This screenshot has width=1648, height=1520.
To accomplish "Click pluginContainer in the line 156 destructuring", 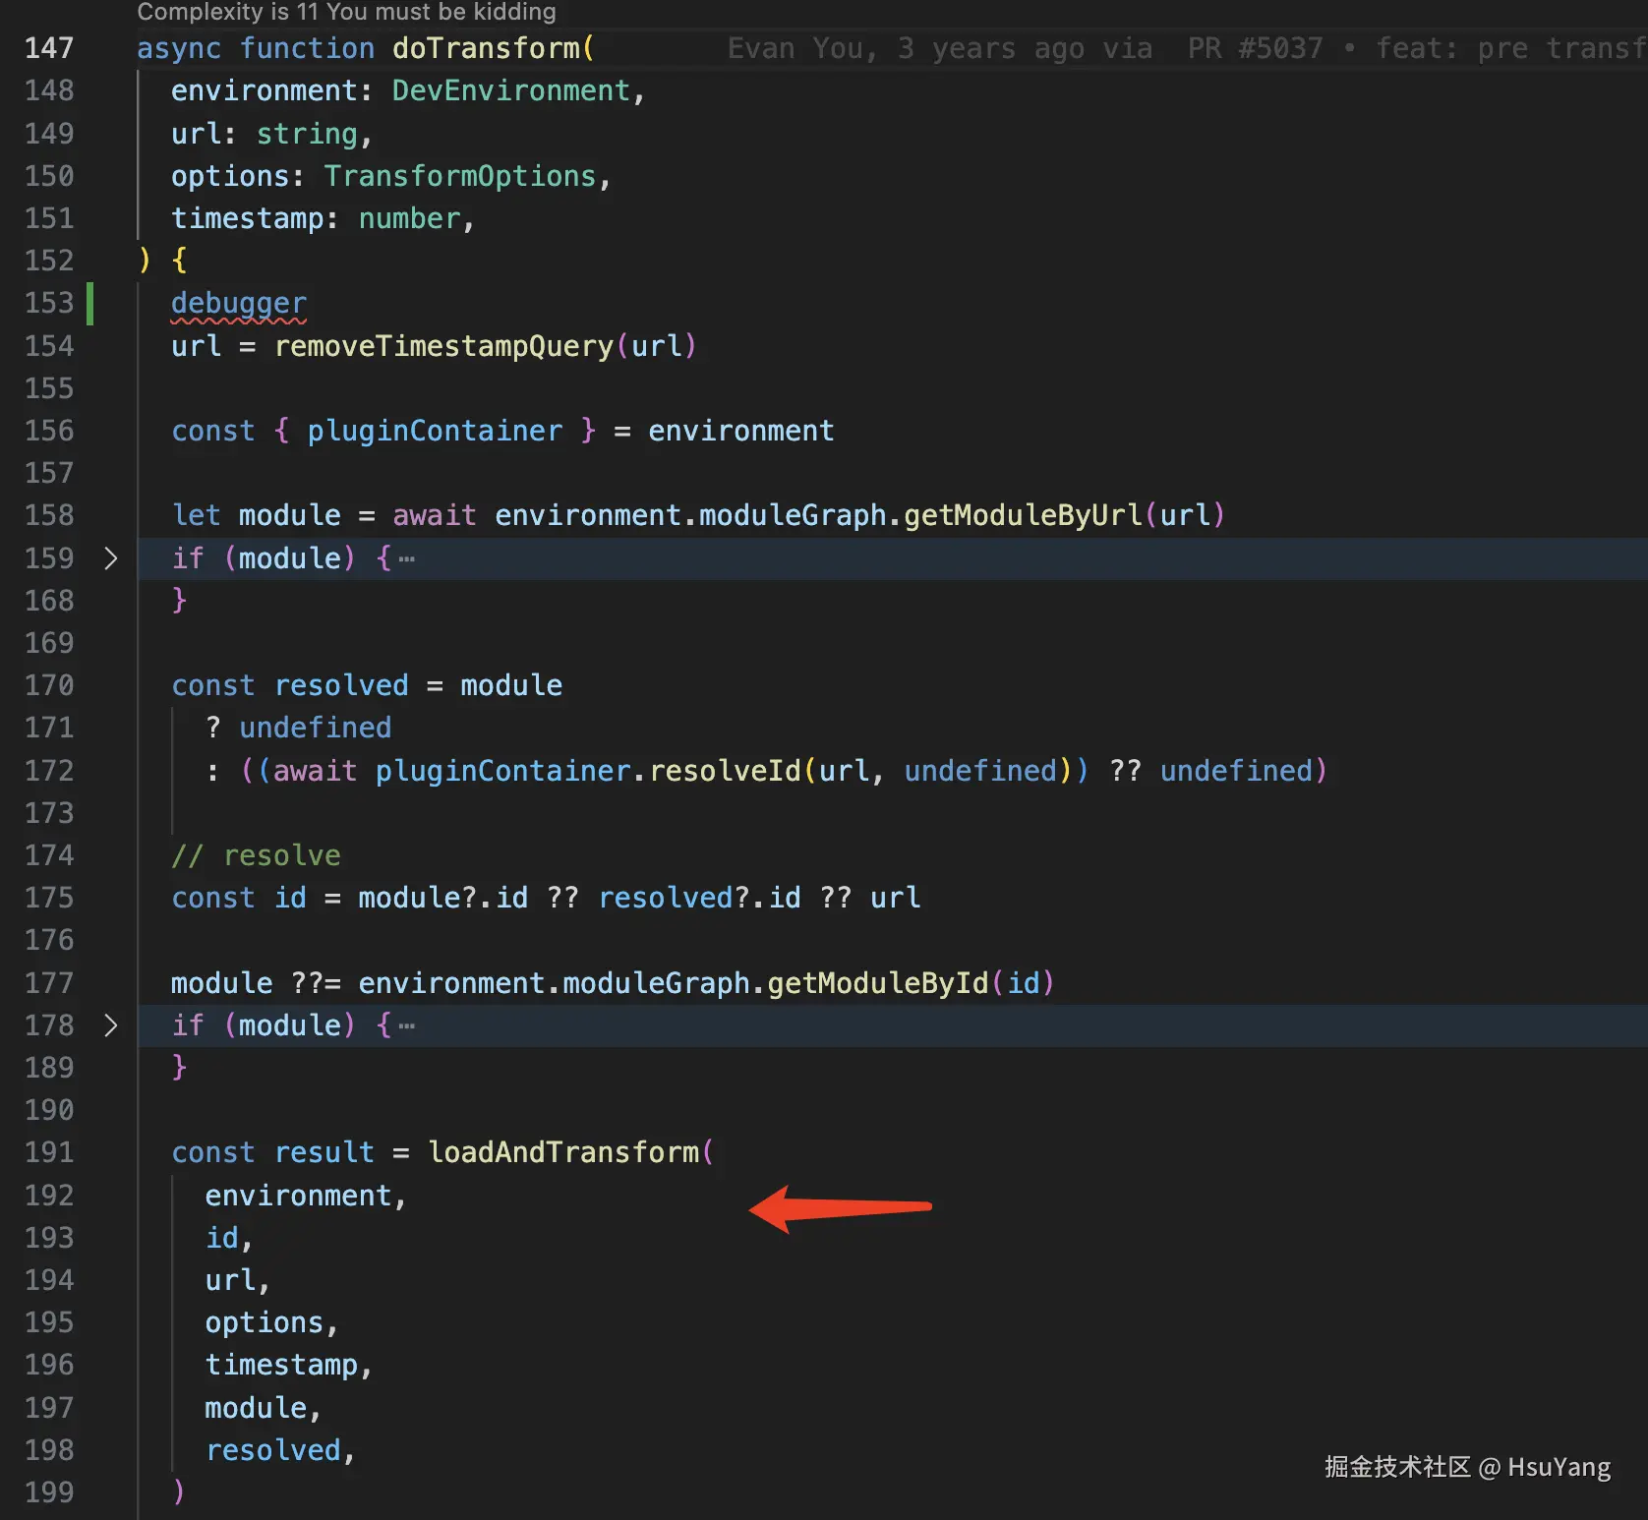I will pos(435,431).
